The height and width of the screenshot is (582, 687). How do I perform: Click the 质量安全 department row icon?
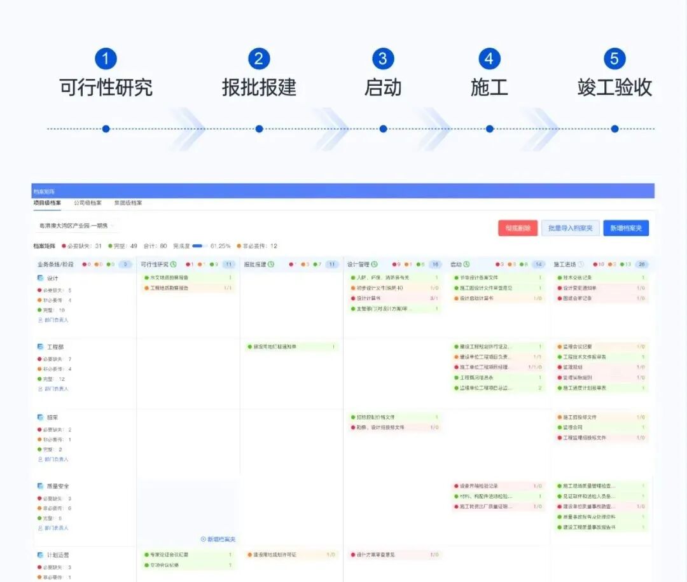click(39, 486)
